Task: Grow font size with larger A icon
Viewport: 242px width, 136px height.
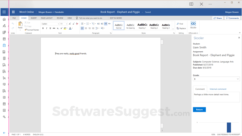Action: tap(70, 24)
